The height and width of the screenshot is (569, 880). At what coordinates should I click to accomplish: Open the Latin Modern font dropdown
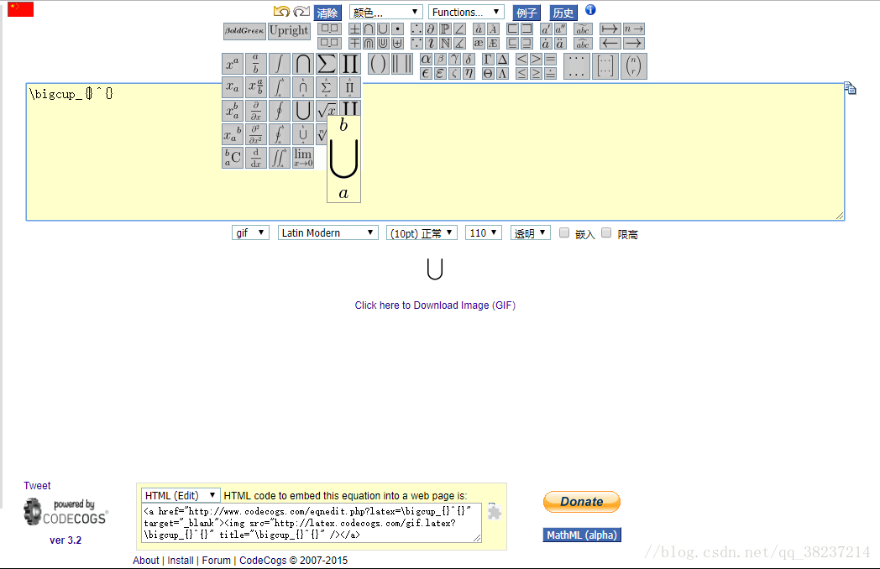(327, 232)
